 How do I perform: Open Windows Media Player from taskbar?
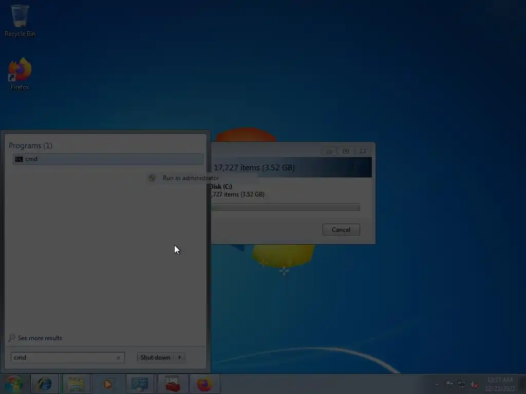coord(108,384)
